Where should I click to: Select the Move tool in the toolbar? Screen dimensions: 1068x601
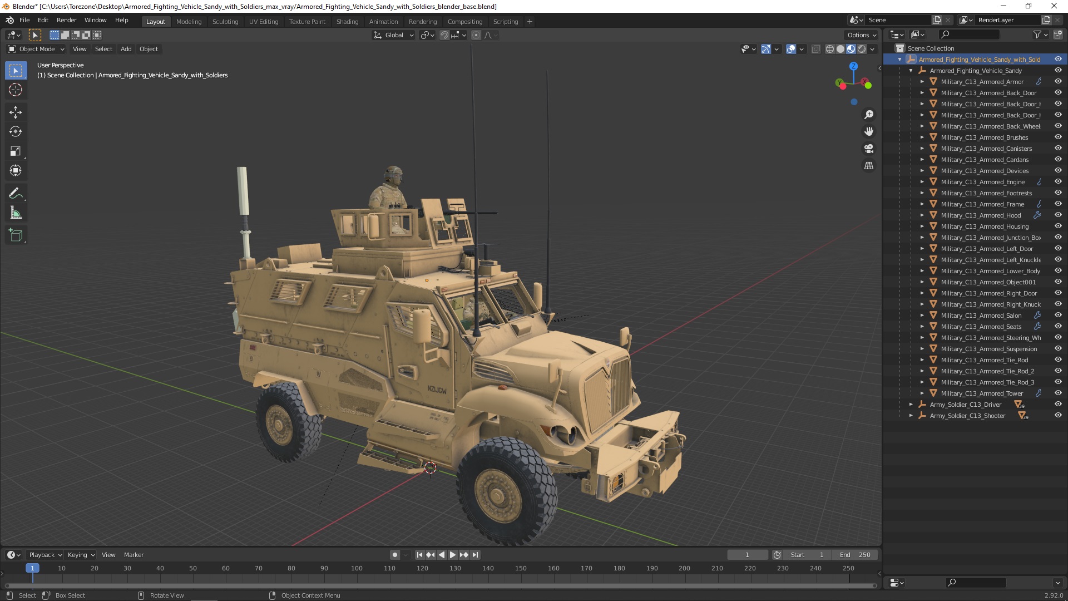click(16, 112)
